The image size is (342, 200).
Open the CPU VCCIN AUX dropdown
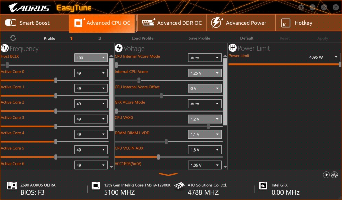click(x=205, y=150)
